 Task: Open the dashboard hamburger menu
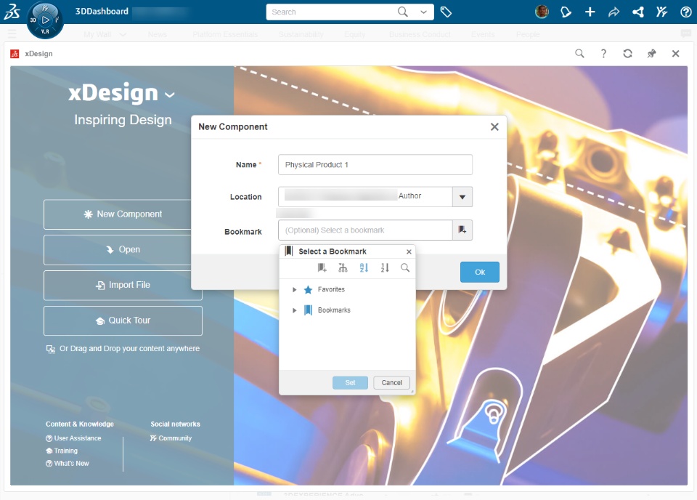click(12, 34)
